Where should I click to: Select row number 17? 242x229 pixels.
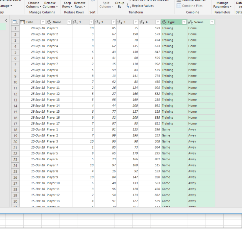[15, 124]
